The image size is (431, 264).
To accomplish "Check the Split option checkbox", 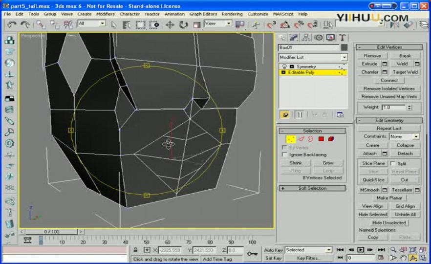I will tap(392, 163).
